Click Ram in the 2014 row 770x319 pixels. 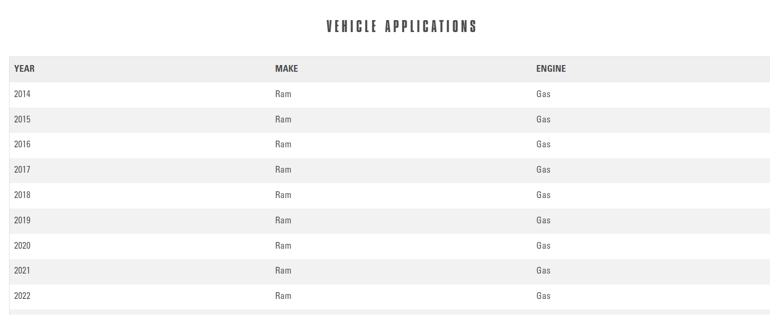click(x=283, y=94)
